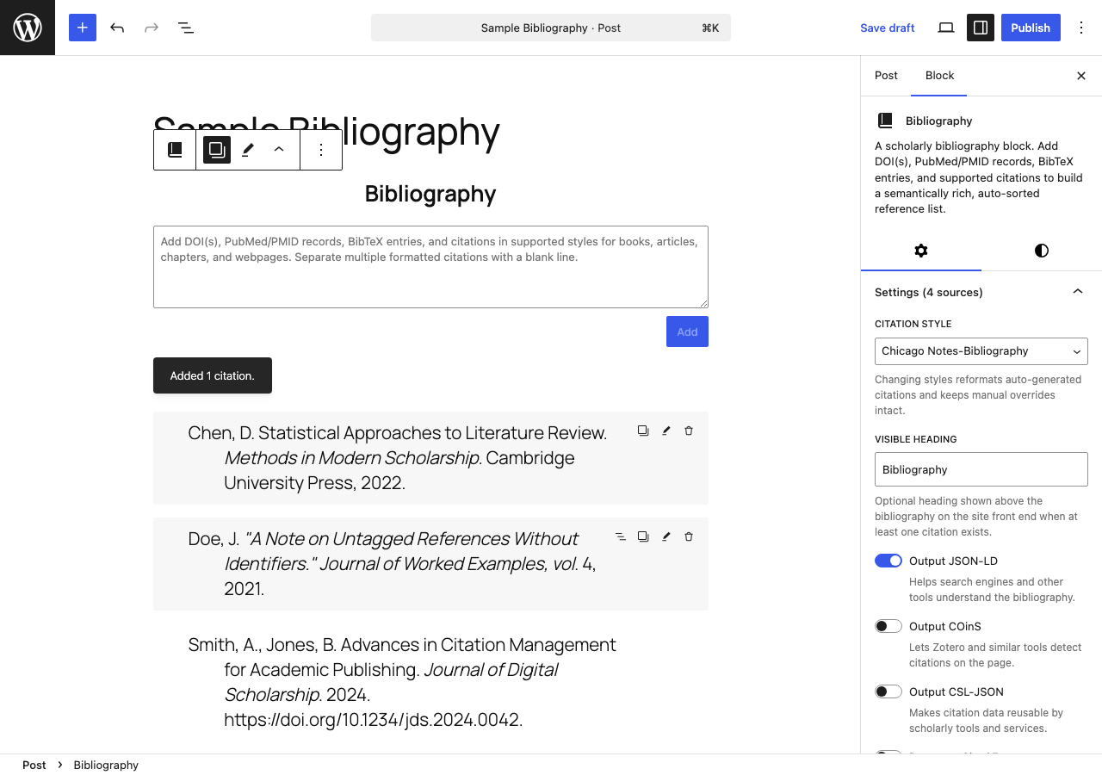This screenshot has height=775, width=1102.
Task: Select the Block tab
Action: [x=940, y=76]
